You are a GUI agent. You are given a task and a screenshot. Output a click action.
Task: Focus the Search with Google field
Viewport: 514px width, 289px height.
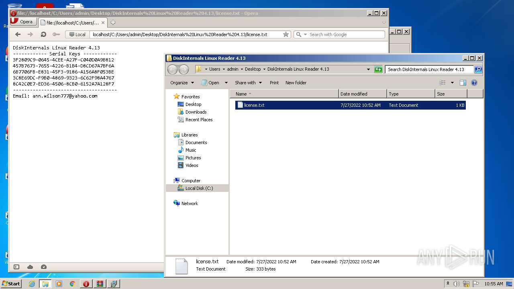[x=346, y=35]
